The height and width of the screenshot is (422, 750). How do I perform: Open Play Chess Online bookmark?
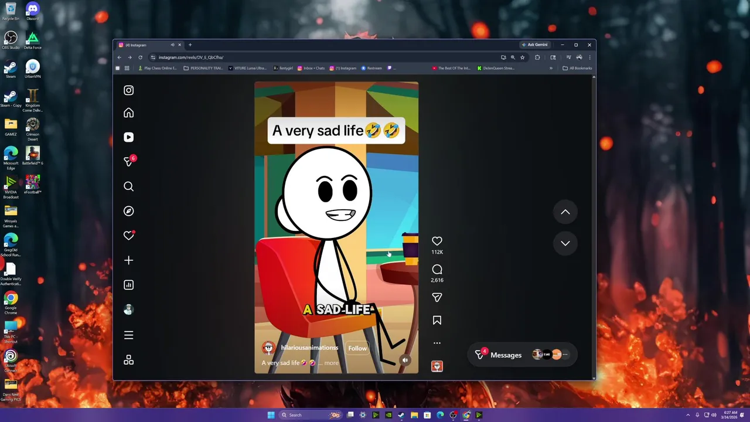pyautogui.click(x=156, y=68)
